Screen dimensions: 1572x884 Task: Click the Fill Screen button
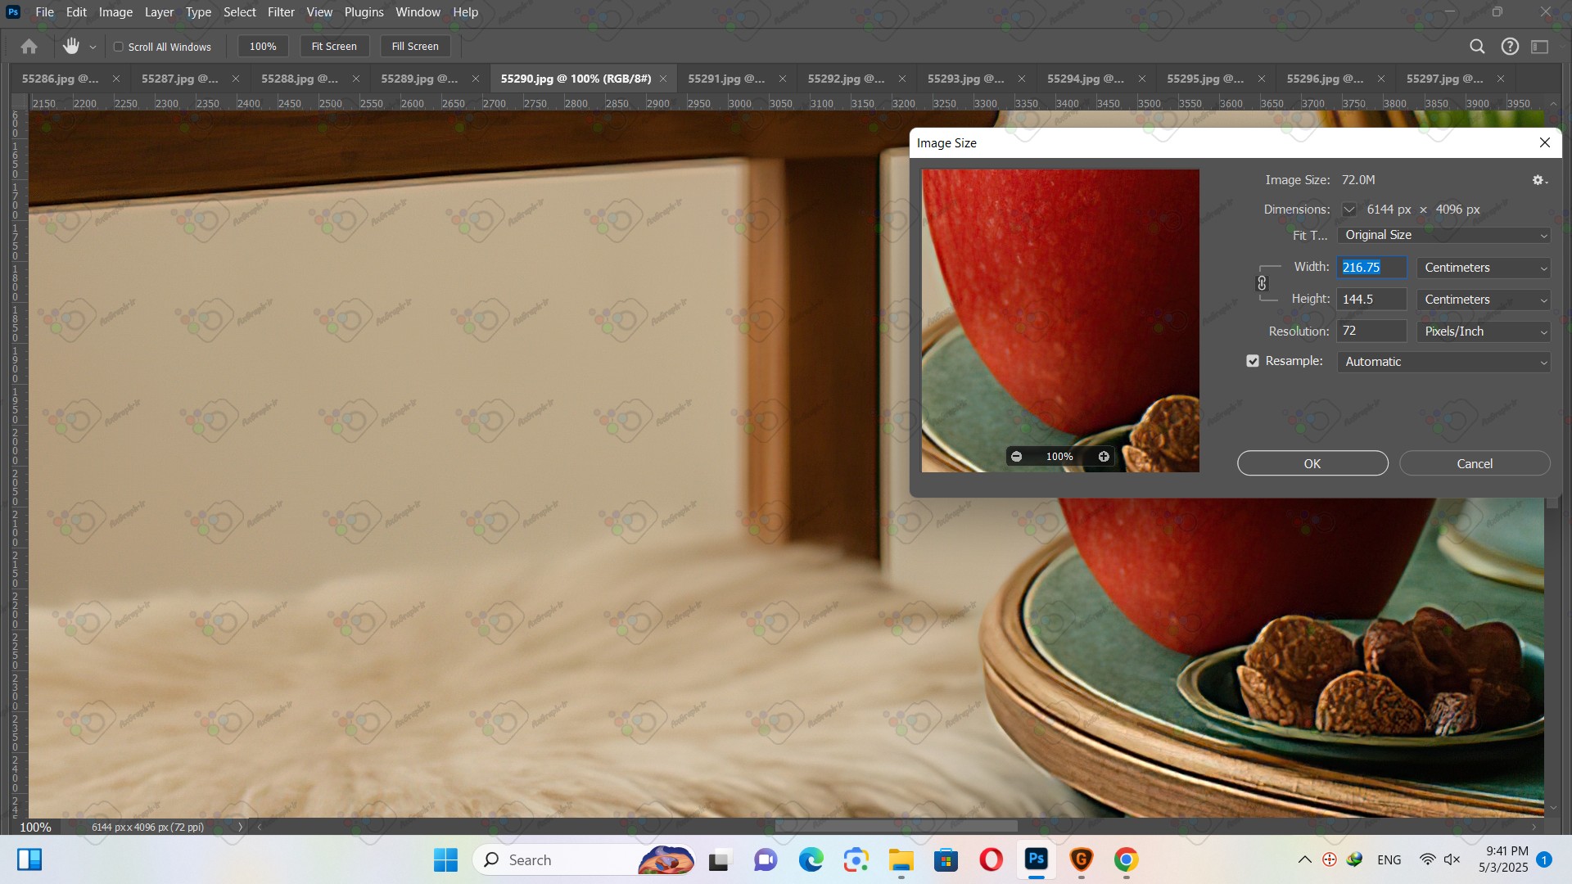coord(415,47)
